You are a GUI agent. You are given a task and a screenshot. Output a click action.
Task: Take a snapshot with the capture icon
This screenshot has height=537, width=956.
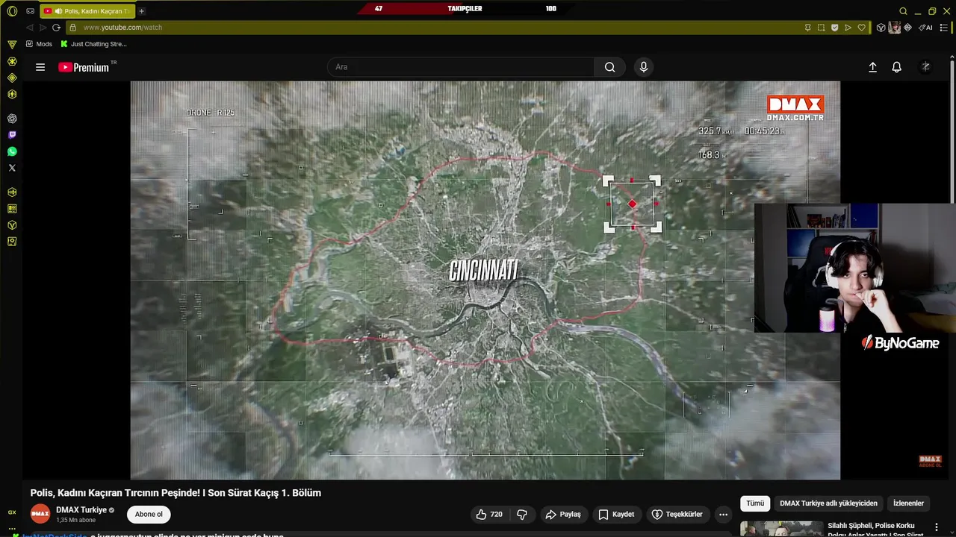821,28
